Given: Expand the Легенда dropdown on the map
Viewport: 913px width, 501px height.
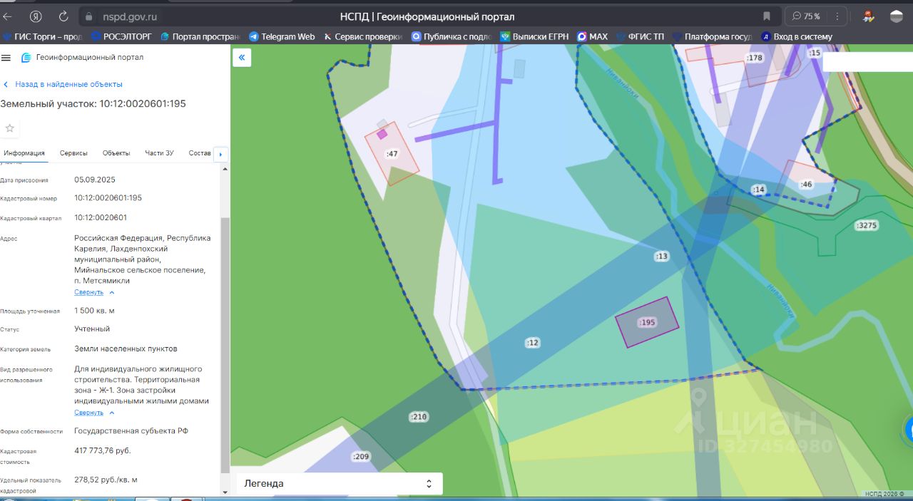Looking at the screenshot, I should tap(340, 483).
